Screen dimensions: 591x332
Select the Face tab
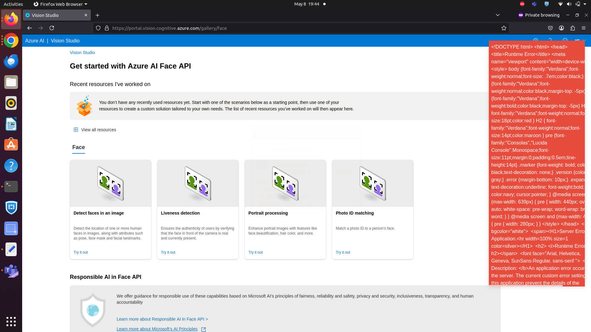[x=78, y=147]
